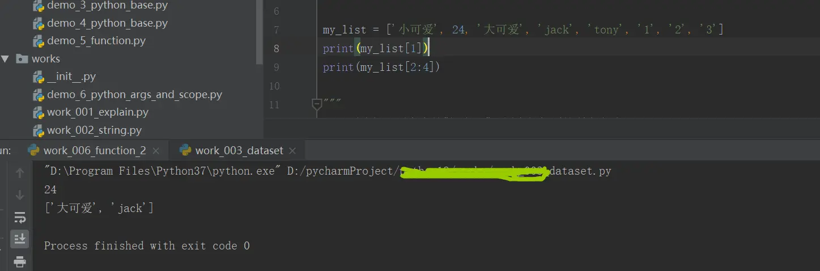
Task: Select work_002_string.py file
Action: (94, 130)
